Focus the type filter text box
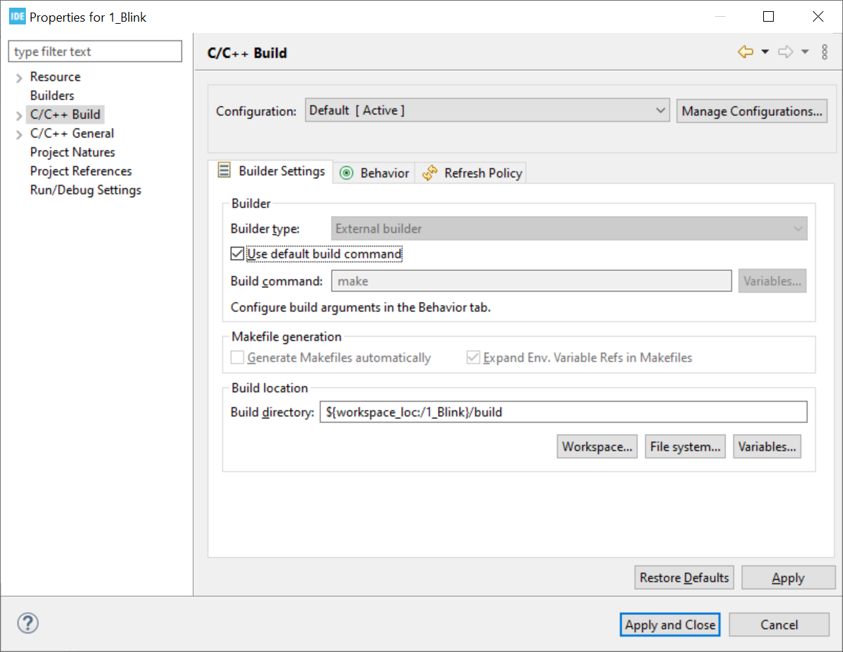 95,52
